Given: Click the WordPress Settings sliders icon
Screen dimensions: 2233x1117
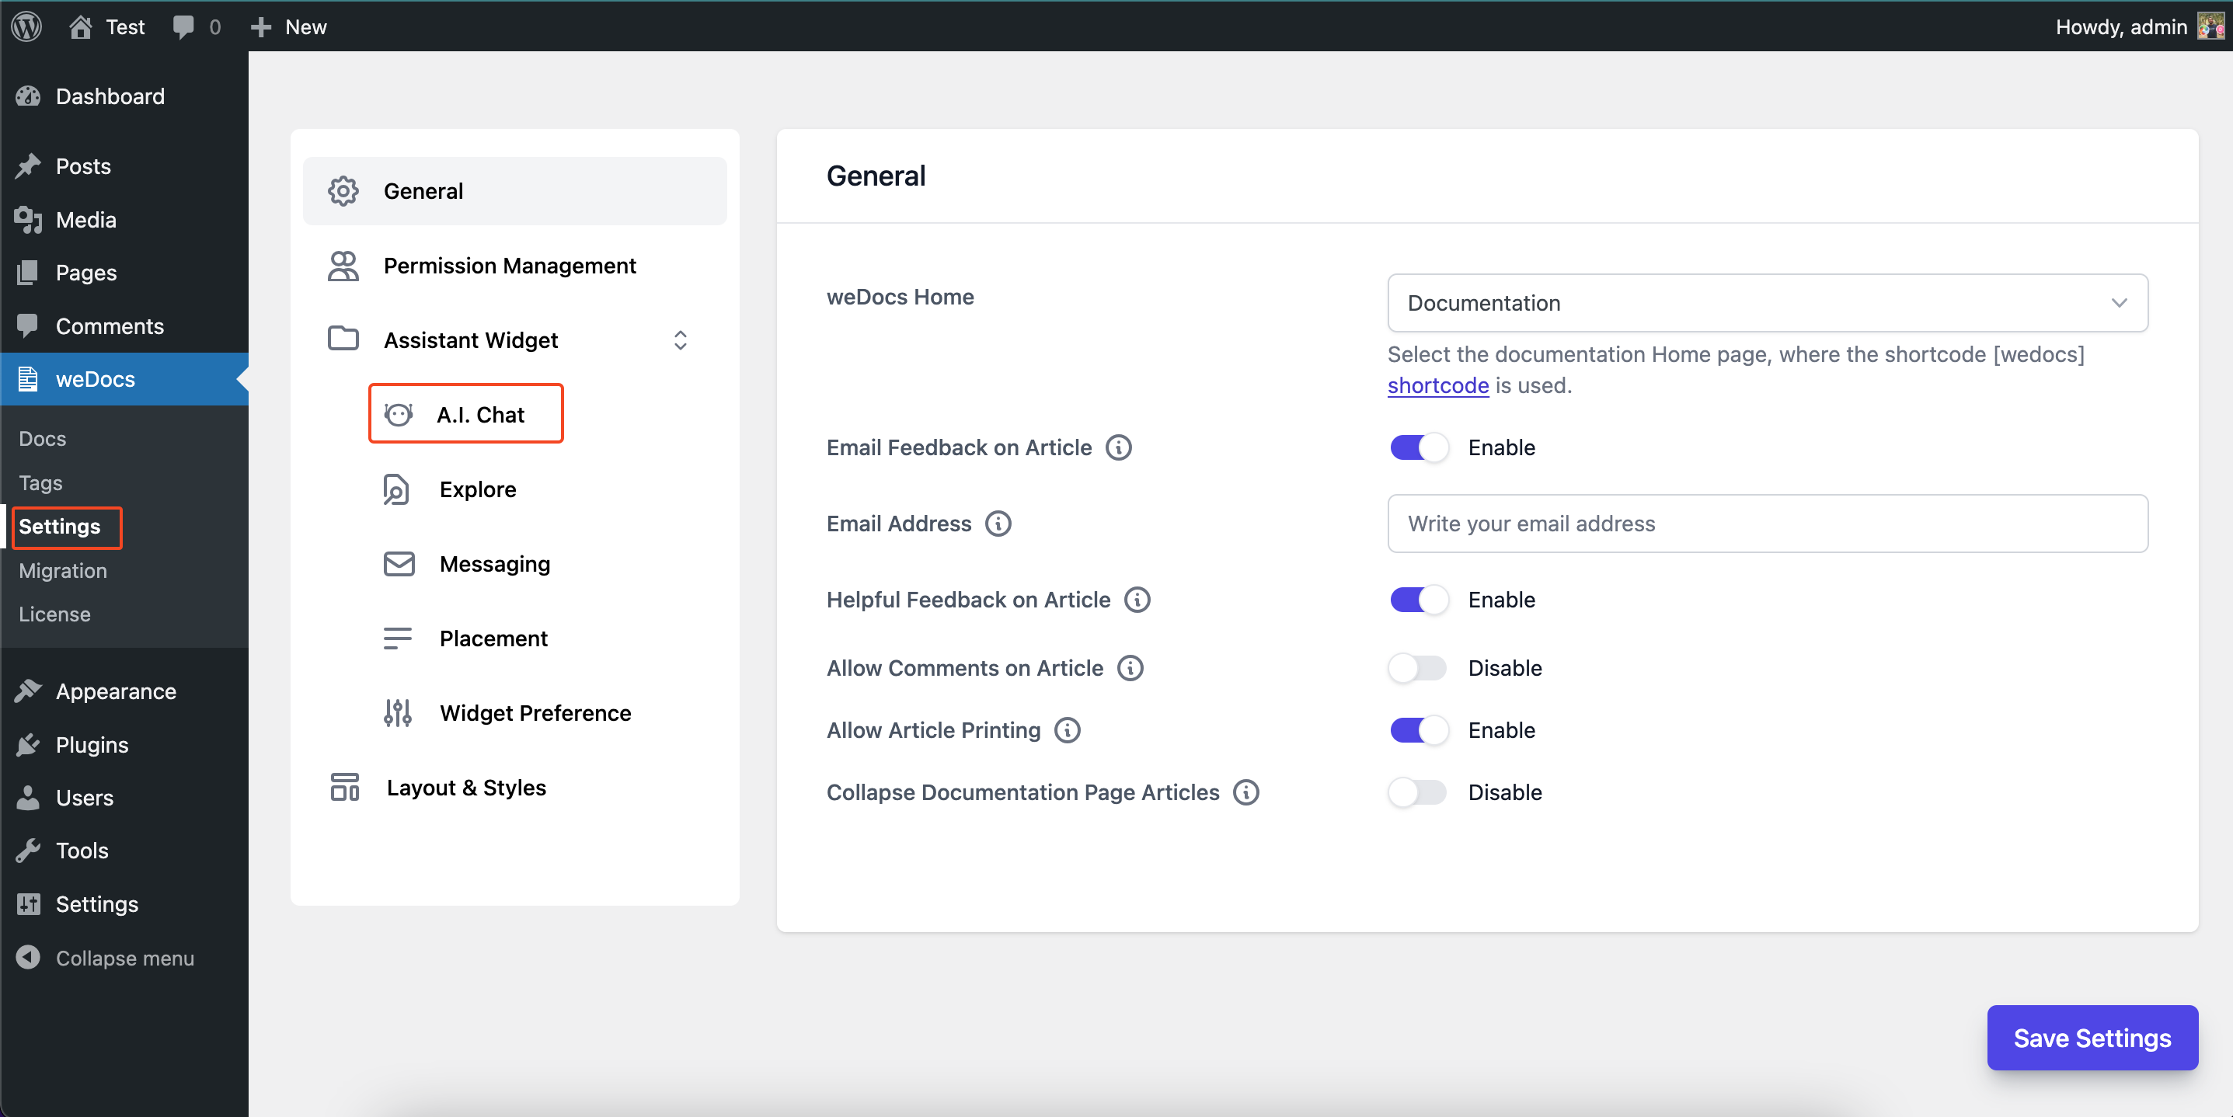Looking at the screenshot, I should [29, 904].
